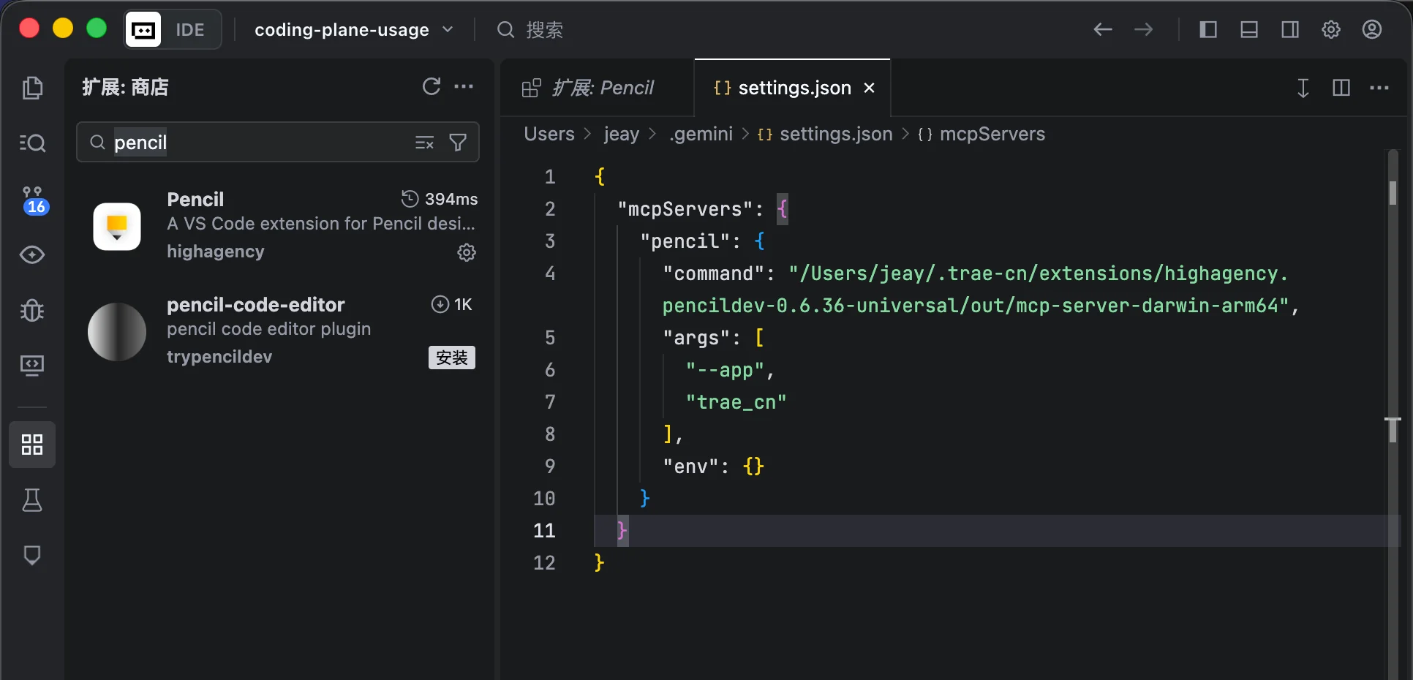Image resolution: width=1413 pixels, height=680 pixels.
Task: Refresh the extensions marketplace list
Action: click(x=432, y=87)
